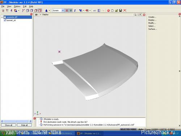Expand the yosemite.dff tree node
This screenshot has width=181, height=136.
(x=2, y=17)
